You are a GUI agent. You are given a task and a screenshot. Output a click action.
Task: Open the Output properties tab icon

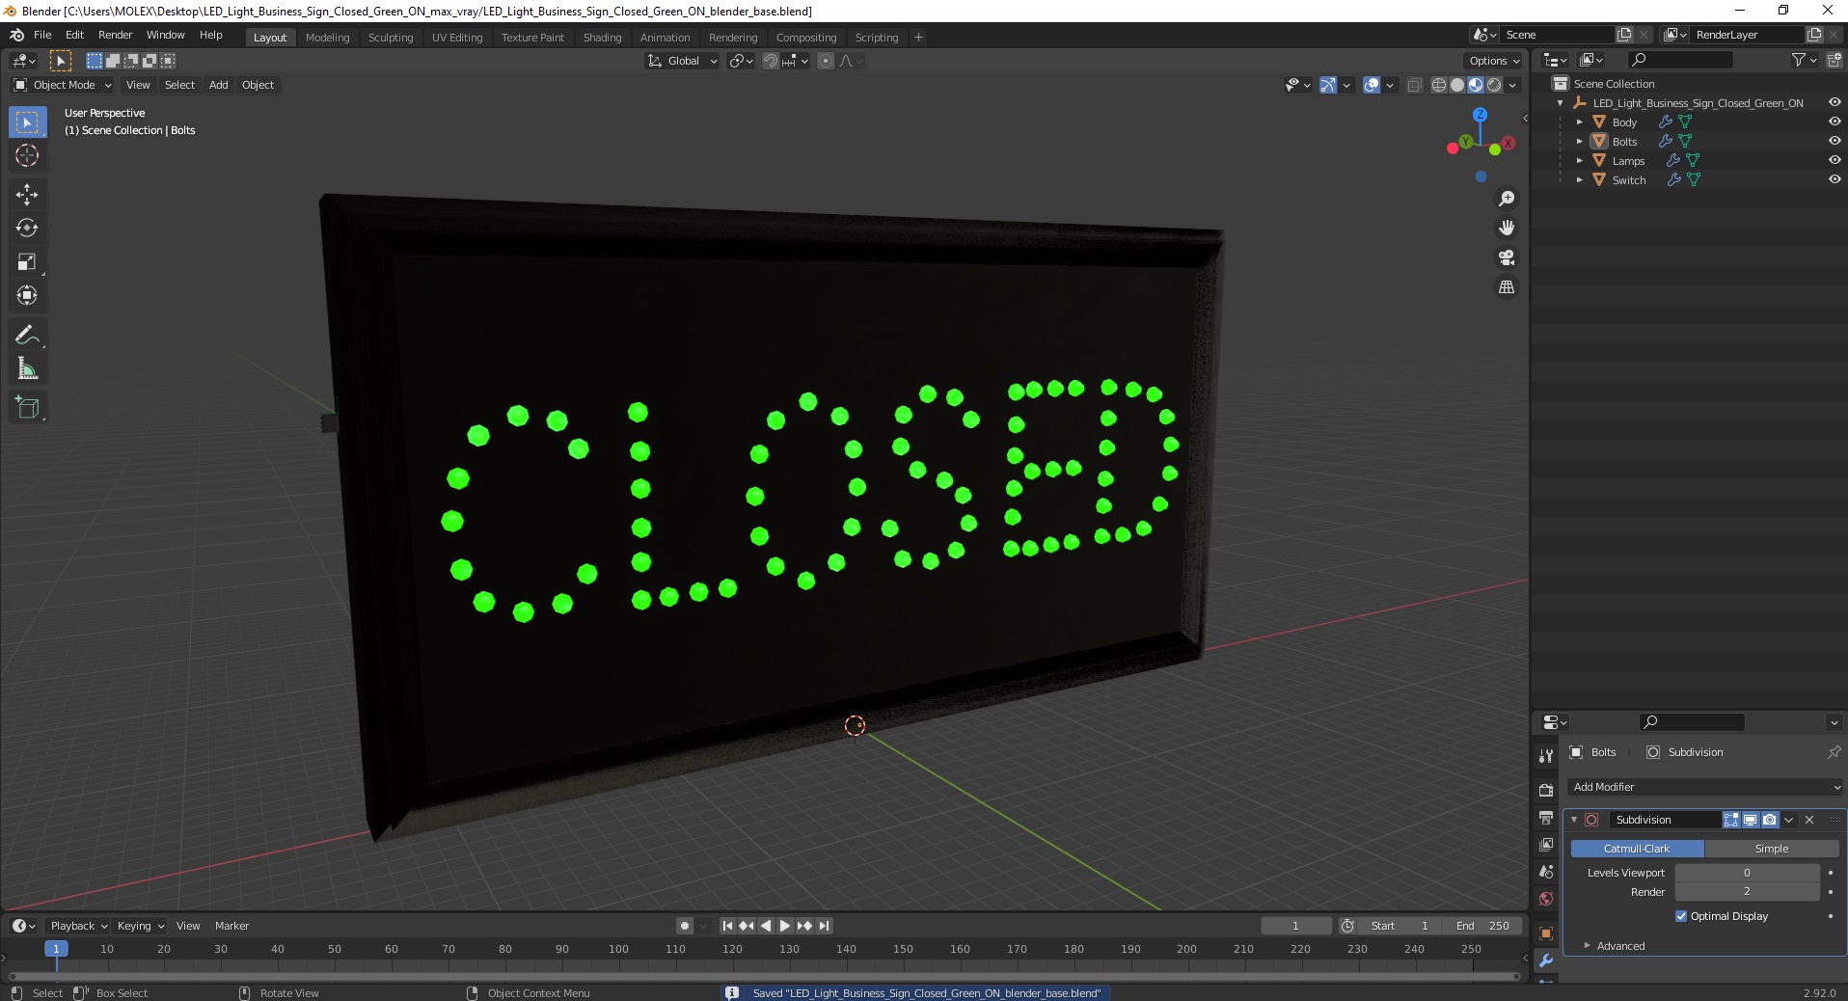coord(1546,818)
